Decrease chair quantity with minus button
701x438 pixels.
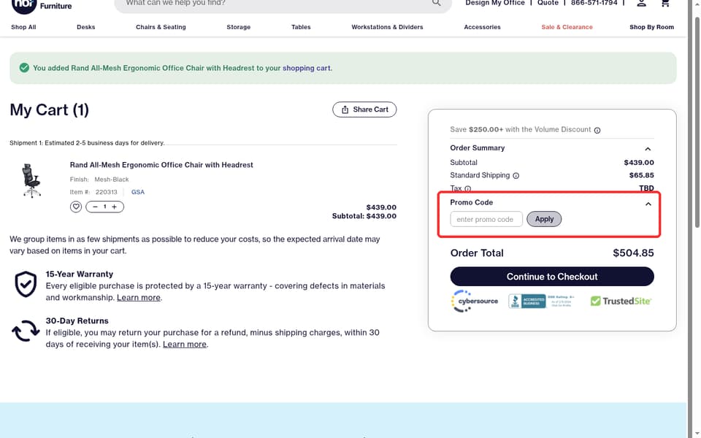coord(95,207)
